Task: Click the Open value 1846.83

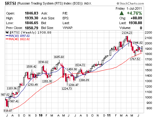Action: coord(31,13)
